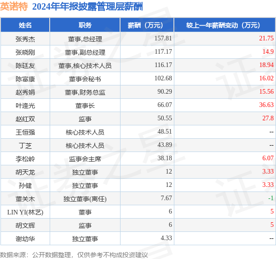Select change value 21.75
This screenshot has height=259, width=276.
[x=266, y=38]
